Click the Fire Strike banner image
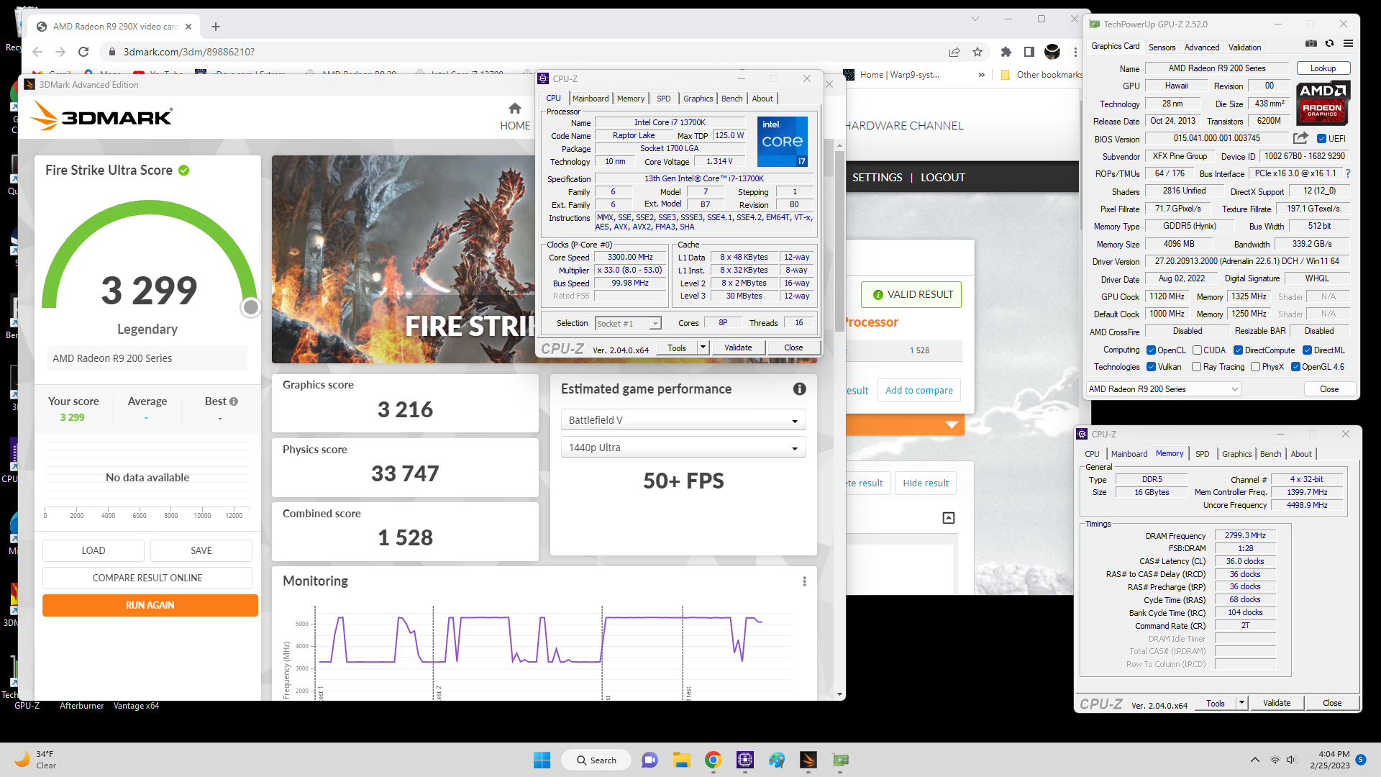The image size is (1381, 777). point(404,259)
